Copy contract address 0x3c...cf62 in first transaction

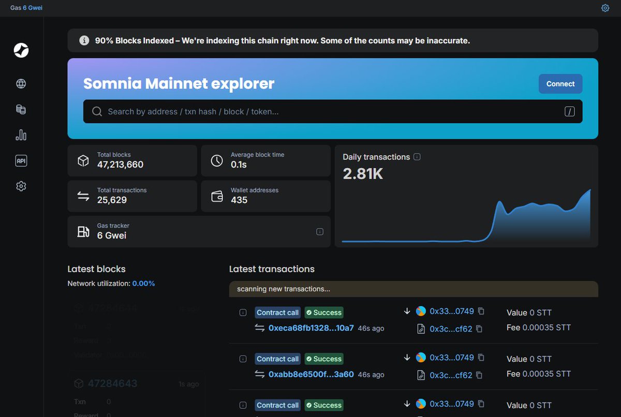(x=479, y=329)
